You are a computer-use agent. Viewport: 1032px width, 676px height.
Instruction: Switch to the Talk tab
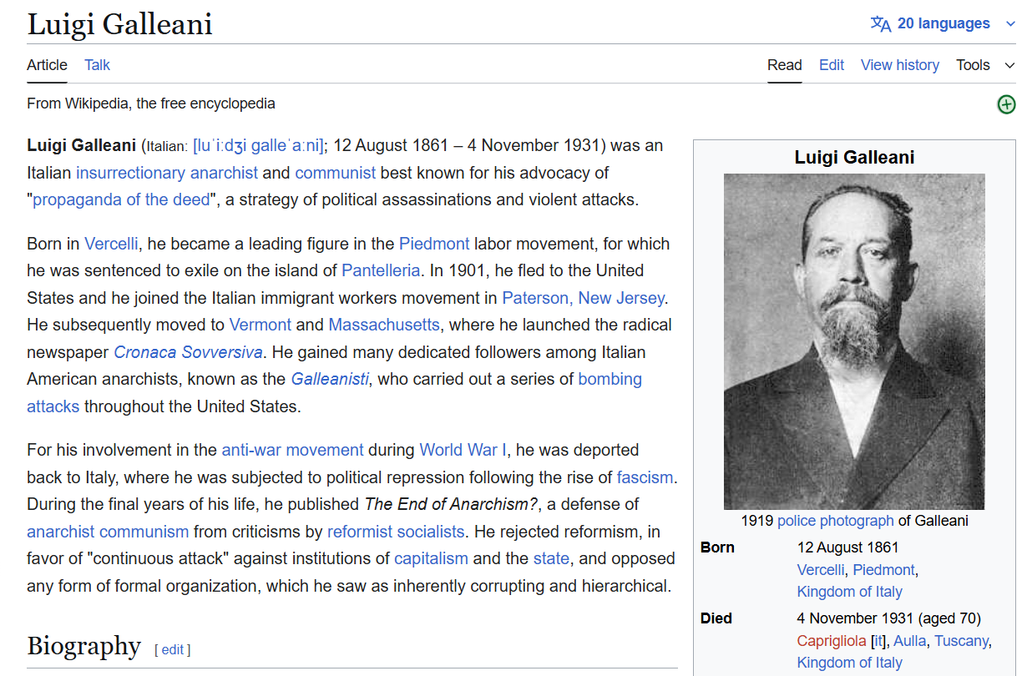pyautogui.click(x=97, y=65)
